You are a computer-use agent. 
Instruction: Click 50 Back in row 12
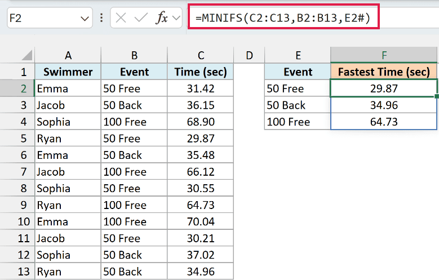pos(134,255)
